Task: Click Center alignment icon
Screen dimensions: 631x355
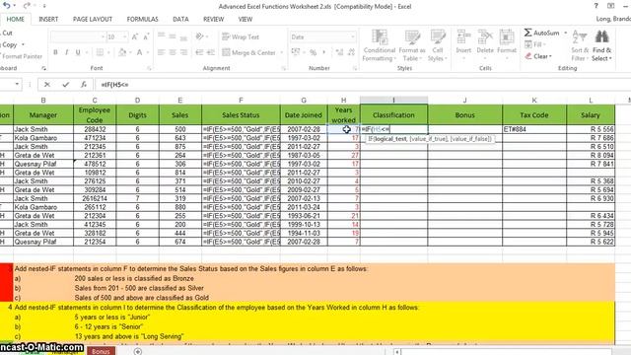Action: point(173,52)
